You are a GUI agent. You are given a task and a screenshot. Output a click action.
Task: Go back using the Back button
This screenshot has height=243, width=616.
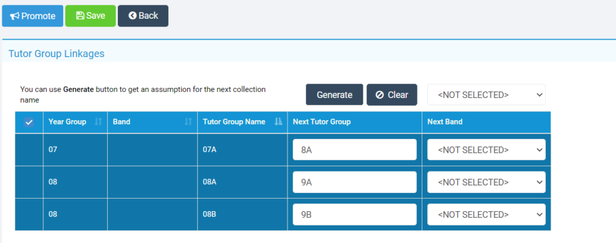tap(143, 16)
